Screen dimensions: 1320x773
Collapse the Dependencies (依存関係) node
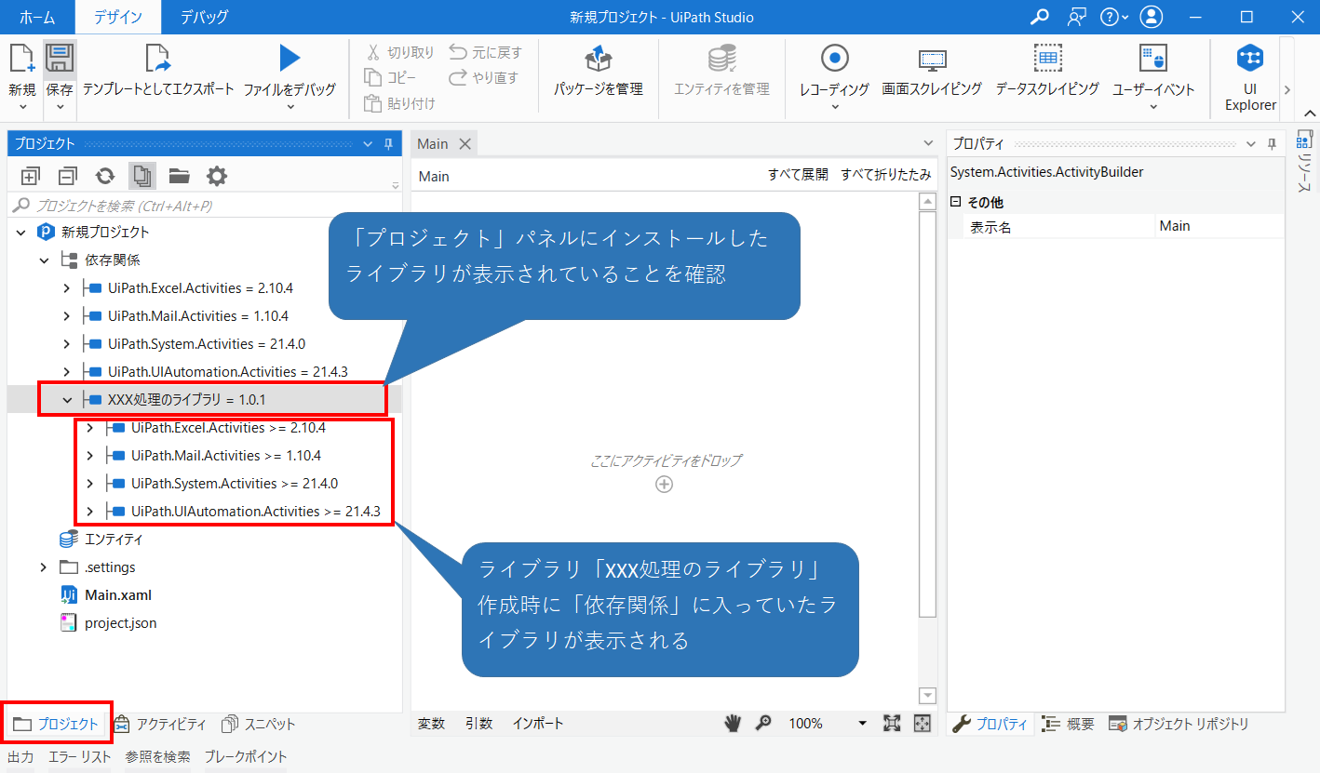(x=44, y=260)
